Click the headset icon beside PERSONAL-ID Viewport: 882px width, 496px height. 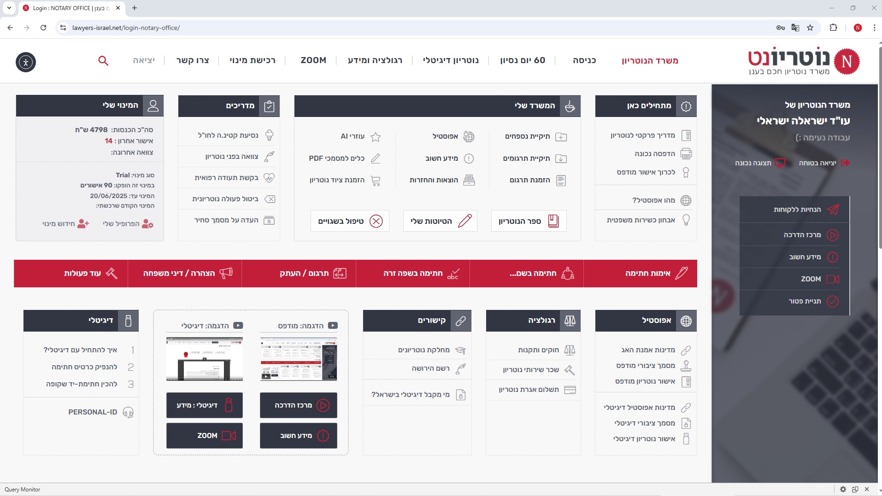pyautogui.click(x=128, y=412)
